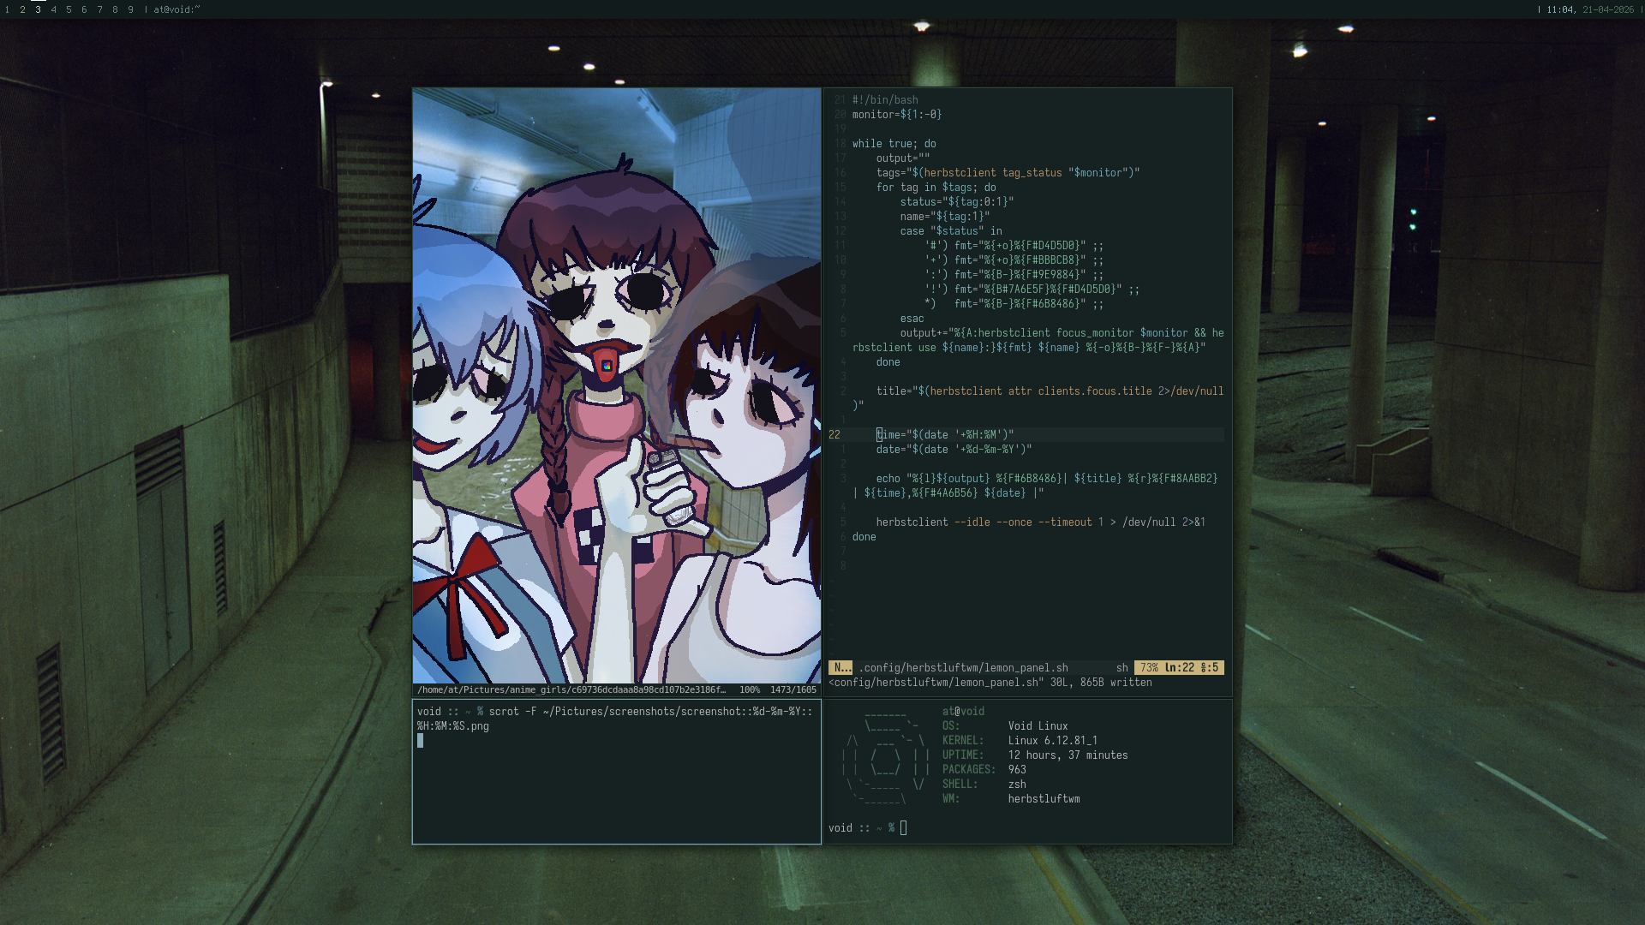Click the focused window title at@void
The height and width of the screenshot is (925, 1645).
[x=176, y=9]
